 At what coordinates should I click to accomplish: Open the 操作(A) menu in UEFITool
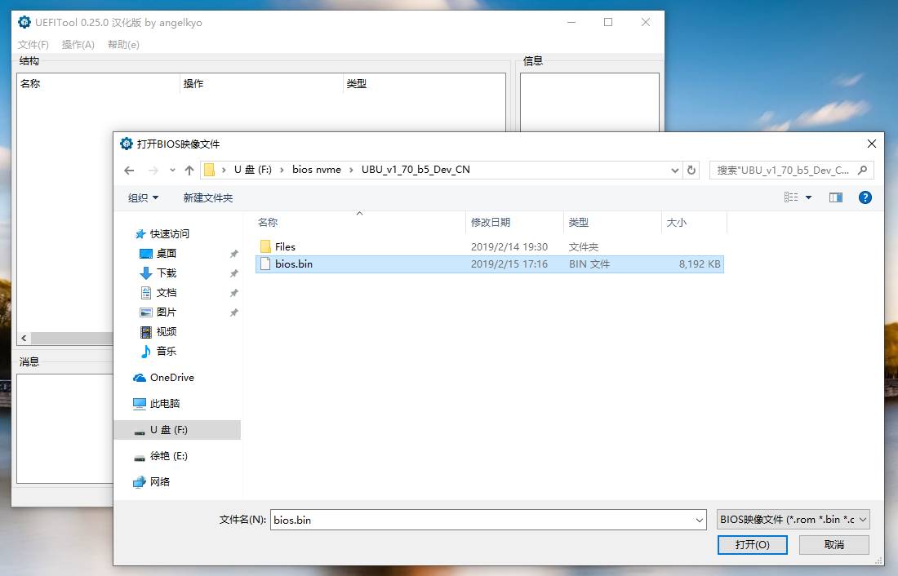click(78, 45)
